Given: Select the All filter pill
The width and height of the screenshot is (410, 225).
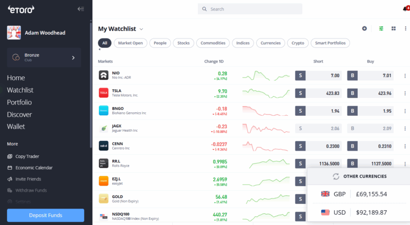Looking at the screenshot, I should click(x=105, y=43).
